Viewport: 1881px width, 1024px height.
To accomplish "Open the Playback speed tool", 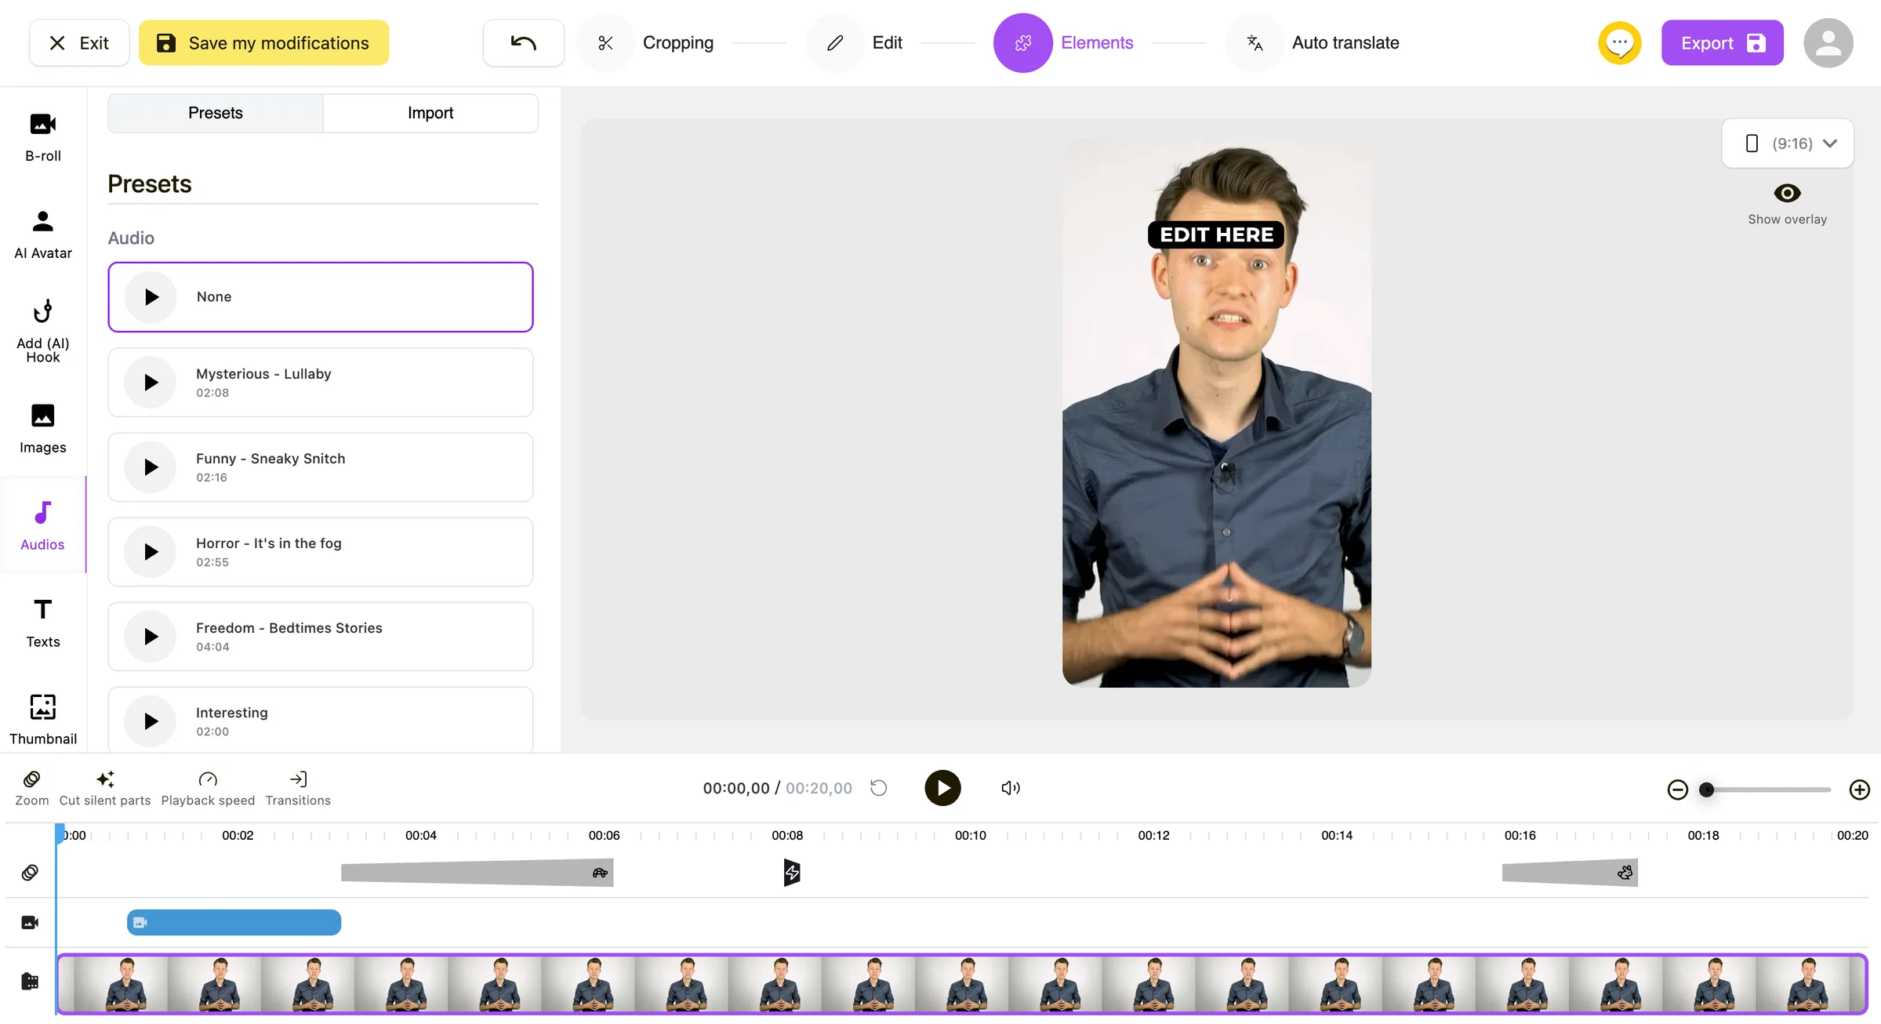I will (208, 788).
